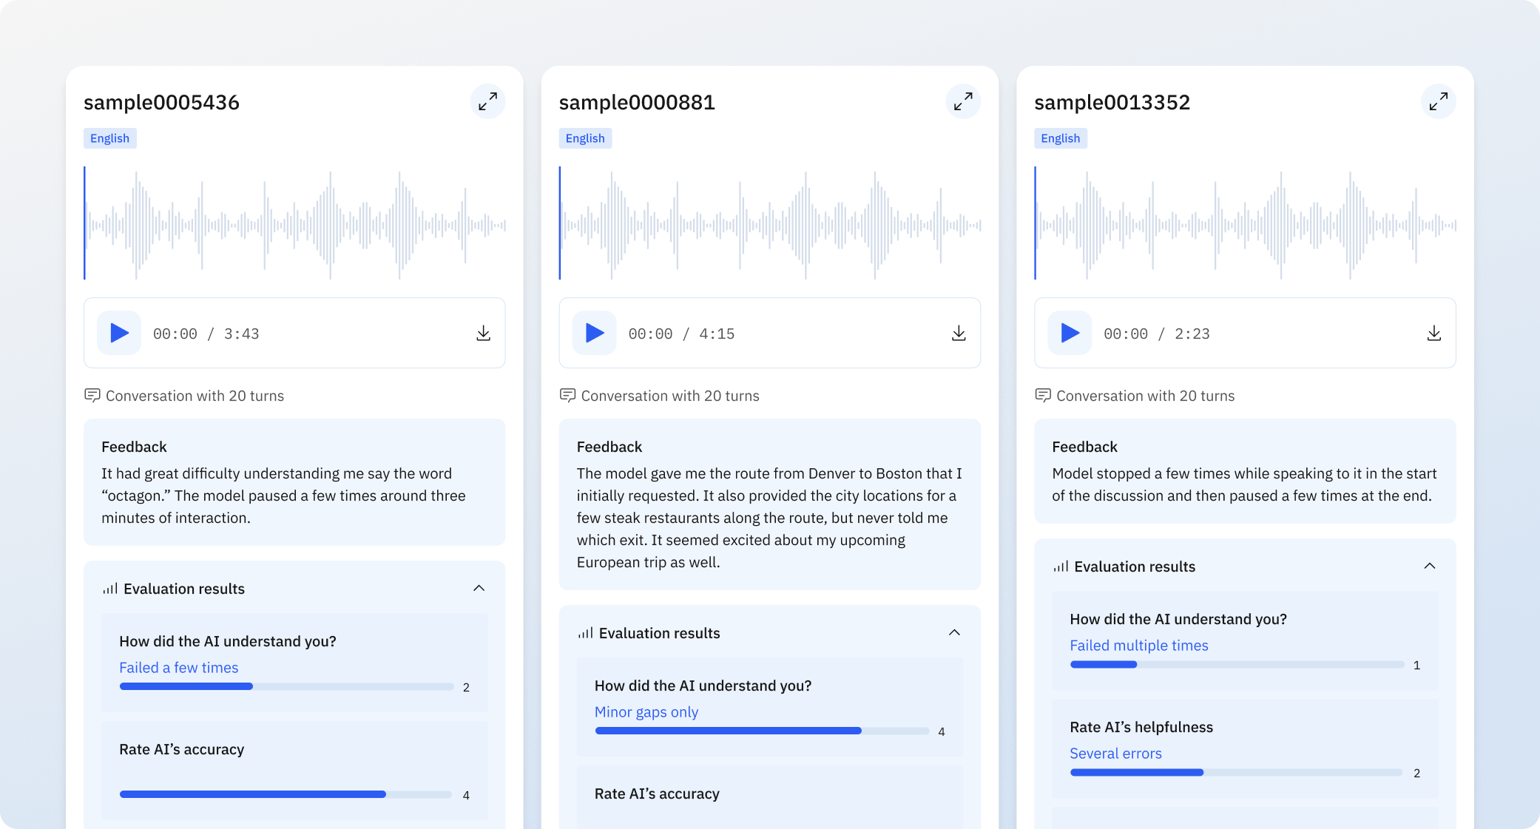Expand the sample0005436 card to fullscreen
Viewport: 1540px width, 829px height.
tap(487, 101)
